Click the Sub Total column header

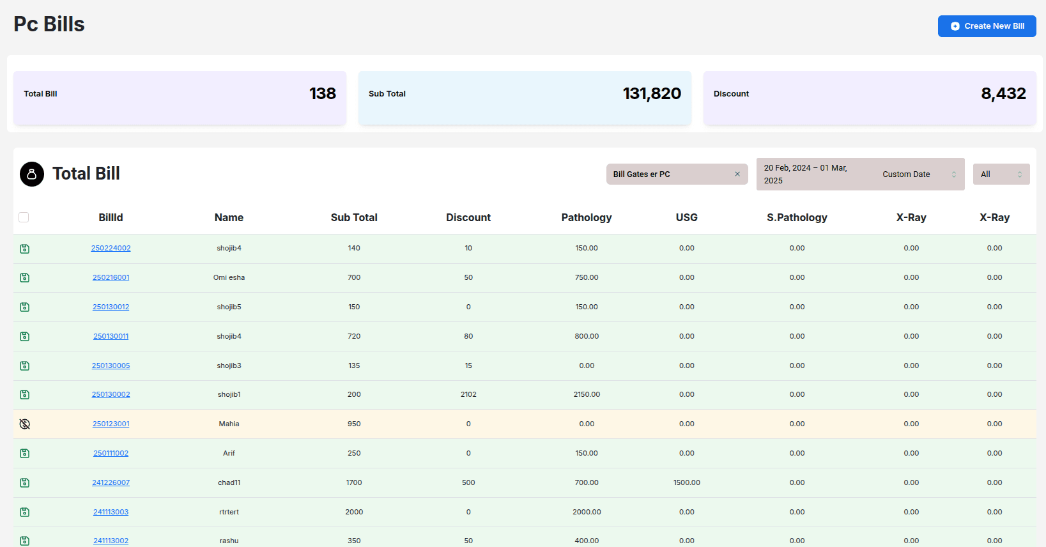pos(354,217)
